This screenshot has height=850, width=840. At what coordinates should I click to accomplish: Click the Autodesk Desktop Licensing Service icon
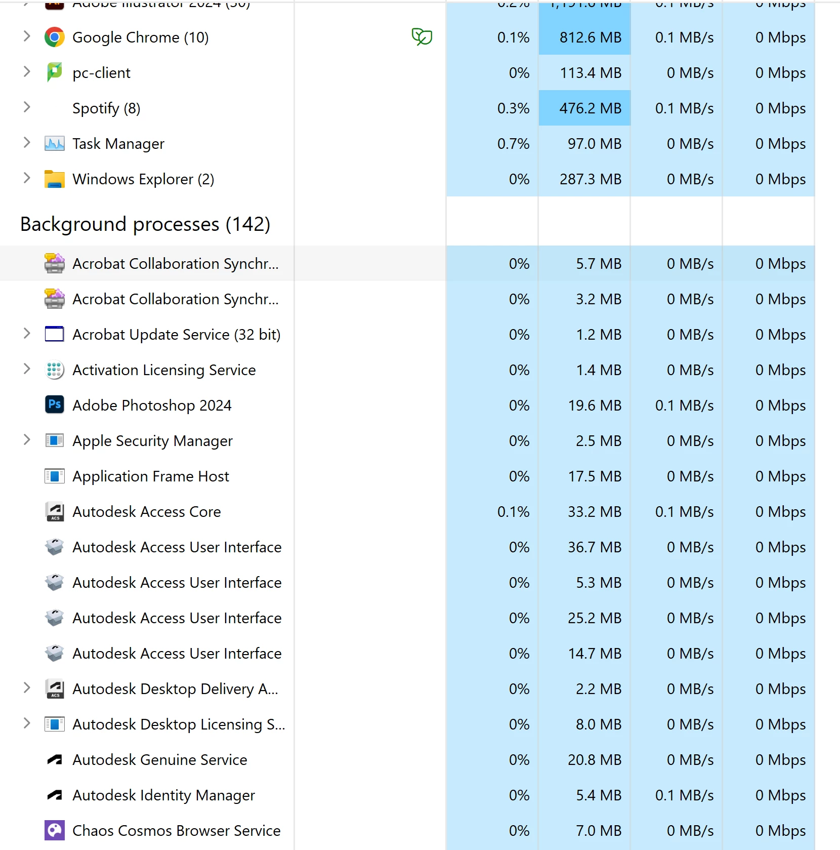[54, 724]
